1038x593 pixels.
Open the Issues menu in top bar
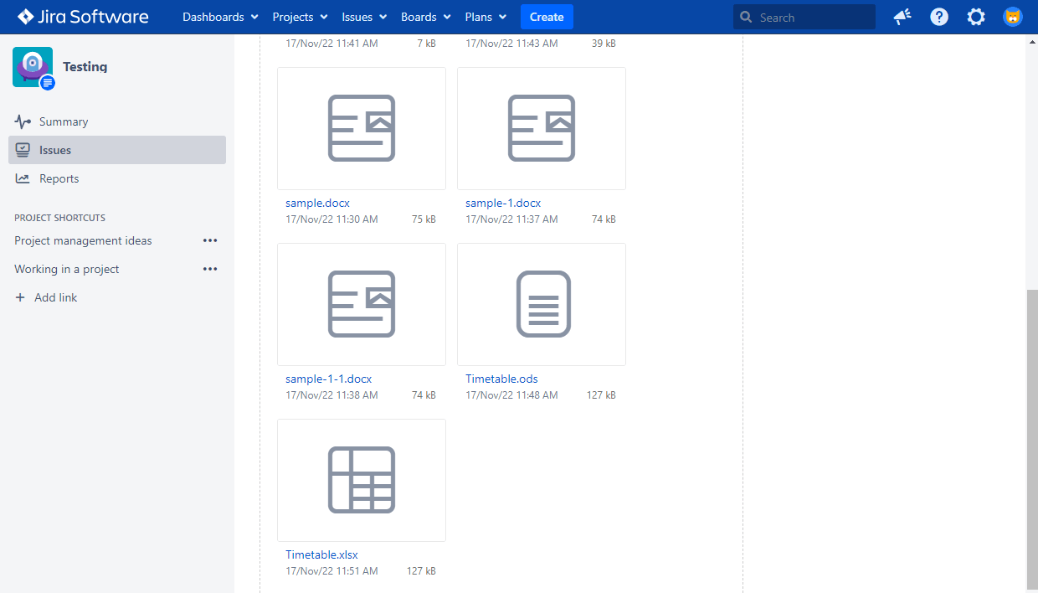point(364,17)
